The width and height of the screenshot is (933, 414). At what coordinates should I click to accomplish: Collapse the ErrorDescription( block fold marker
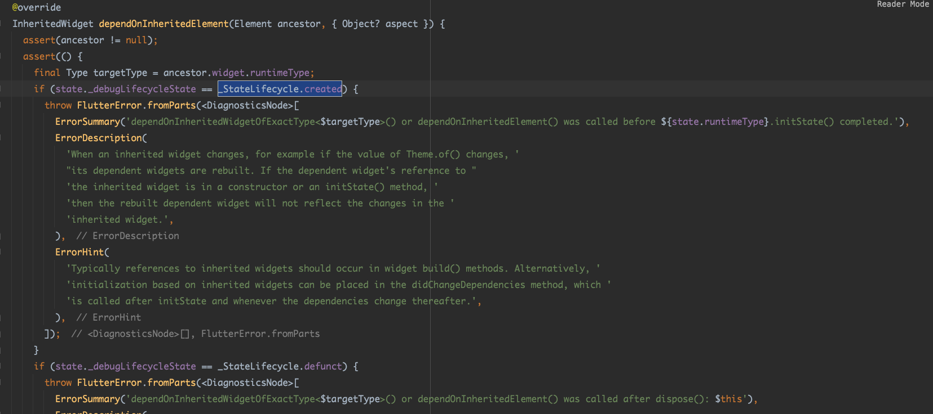click(x=2, y=138)
